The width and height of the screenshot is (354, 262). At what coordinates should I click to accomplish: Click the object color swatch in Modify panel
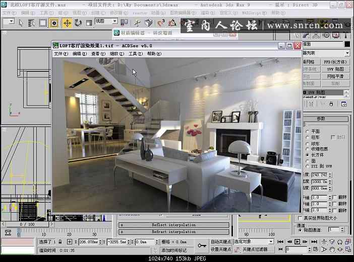point(347,44)
